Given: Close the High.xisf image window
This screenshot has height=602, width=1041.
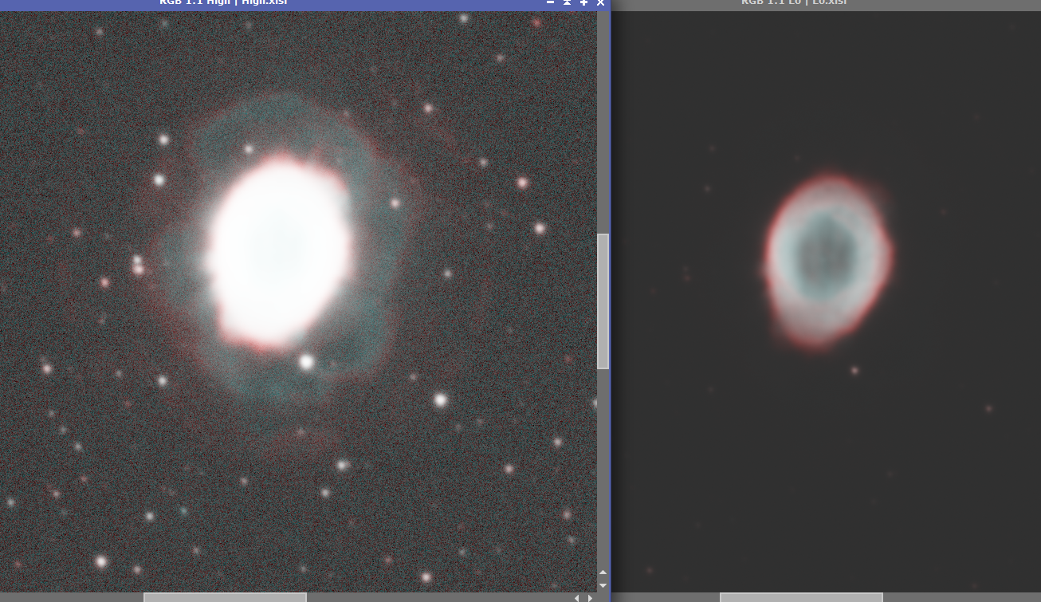Looking at the screenshot, I should 601,2.
